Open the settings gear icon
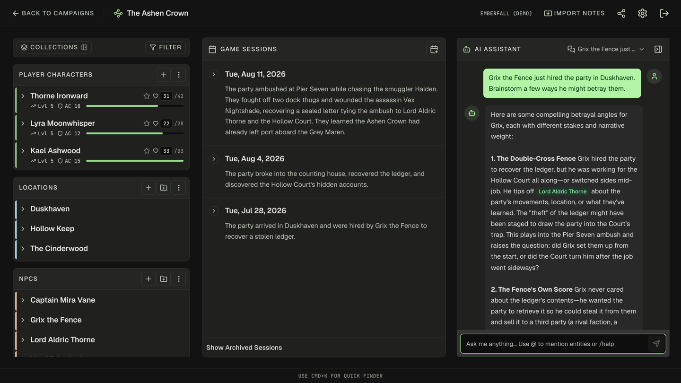The height and width of the screenshot is (383, 681). pyautogui.click(x=642, y=13)
